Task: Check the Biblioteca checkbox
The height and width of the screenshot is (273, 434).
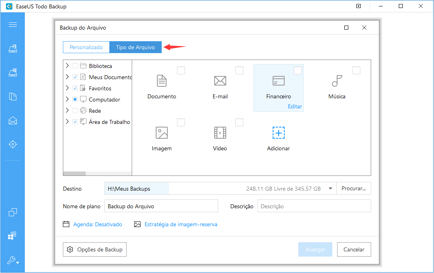Action: [75, 66]
